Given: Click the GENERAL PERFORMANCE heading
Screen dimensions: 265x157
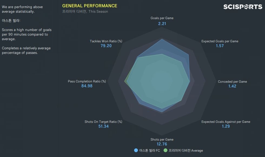Looking at the screenshot, I should pos(90,6).
